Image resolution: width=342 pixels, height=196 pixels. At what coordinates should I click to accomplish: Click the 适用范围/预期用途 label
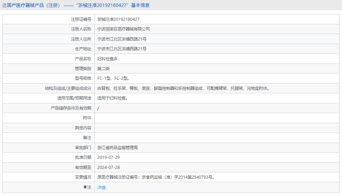[74, 98]
